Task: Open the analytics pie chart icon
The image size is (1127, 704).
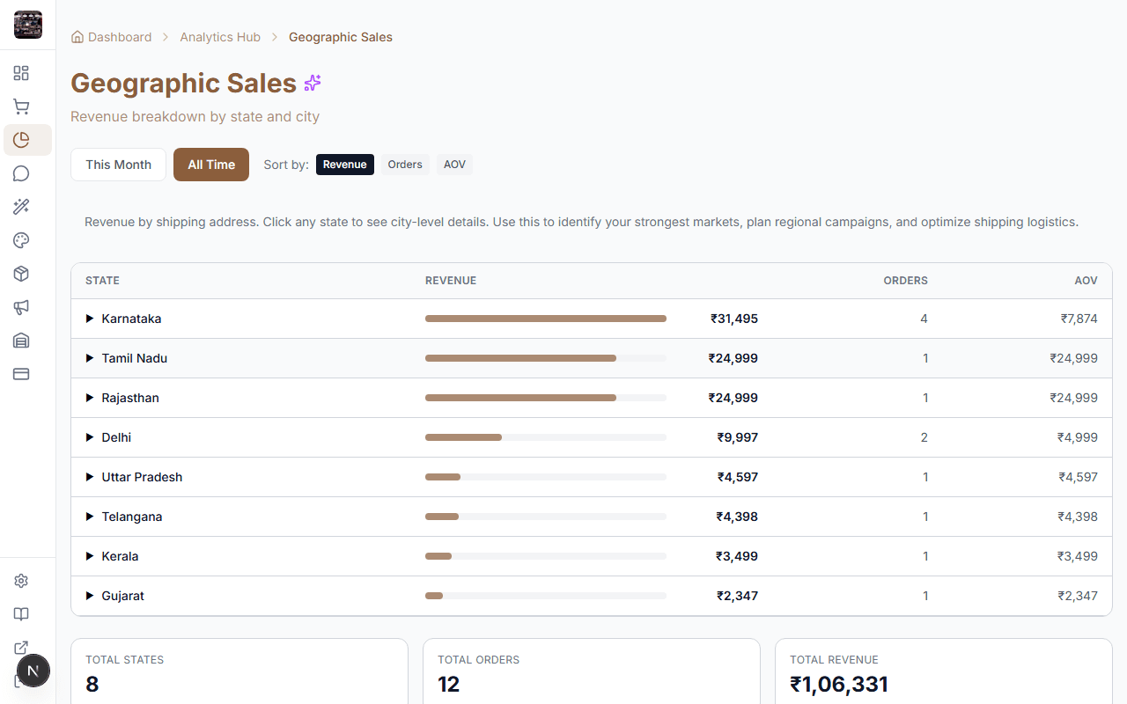Action: (21, 139)
